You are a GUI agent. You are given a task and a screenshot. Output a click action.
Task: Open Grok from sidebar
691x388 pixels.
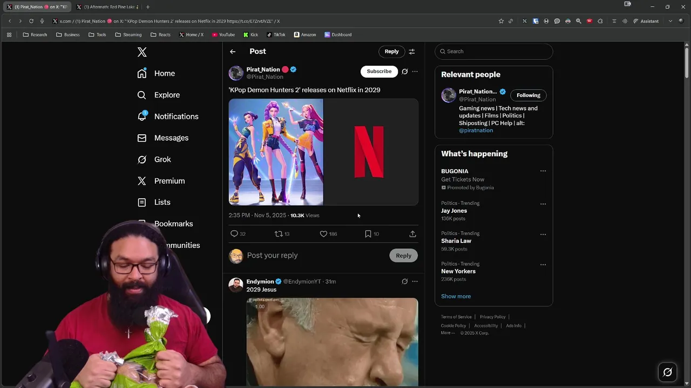[x=154, y=160]
